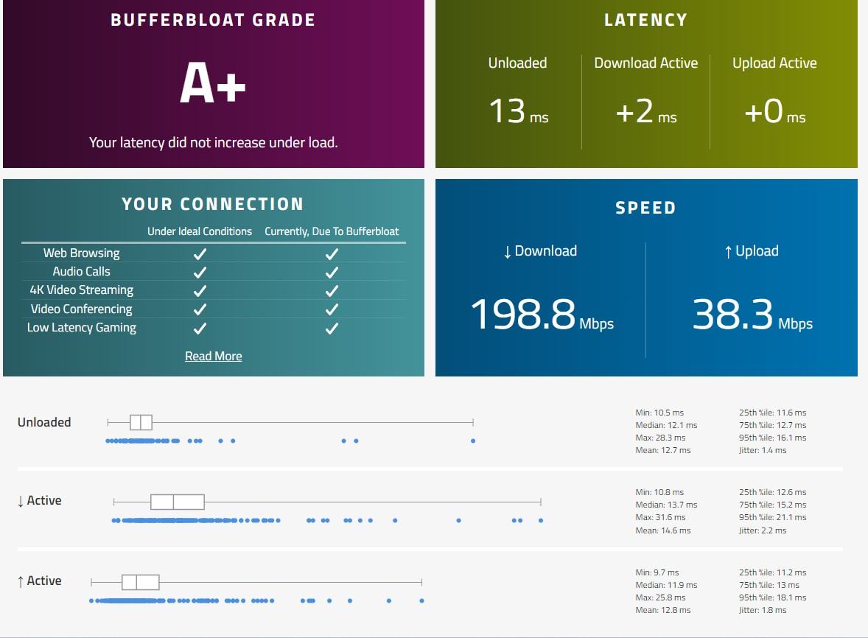
Task: Click the Unloaded Jitter: 1.4 ms stat
Action: click(x=763, y=450)
